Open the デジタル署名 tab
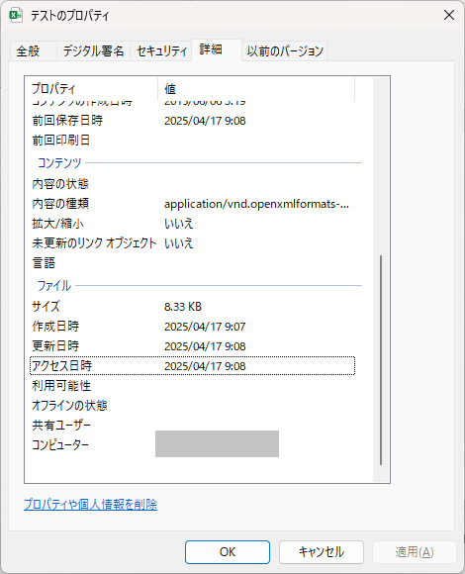The width and height of the screenshot is (465, 574). click(x=93, y=50)
